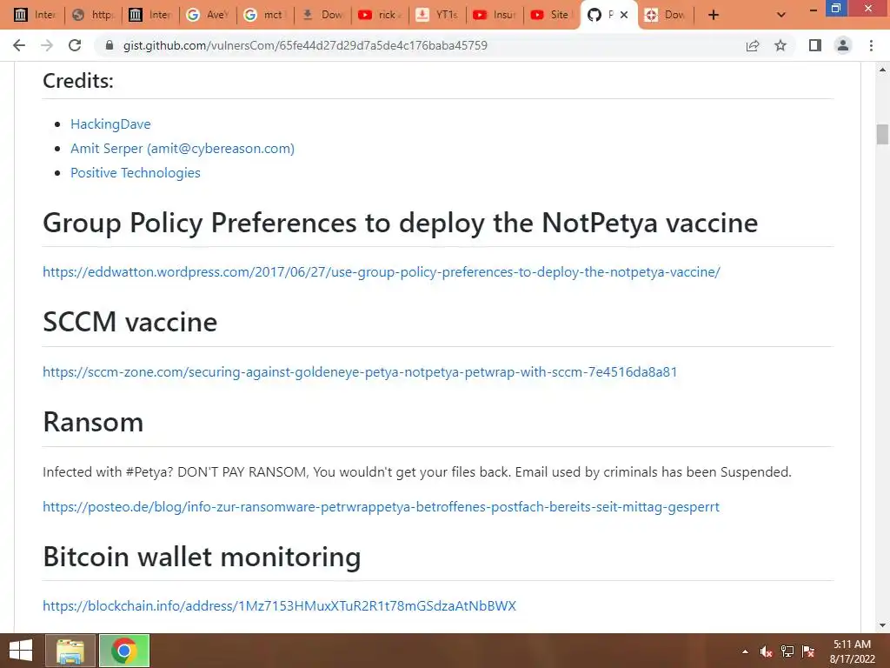
Task: Open File Explorer from the taskbar
Action: (x=70, y=651)
